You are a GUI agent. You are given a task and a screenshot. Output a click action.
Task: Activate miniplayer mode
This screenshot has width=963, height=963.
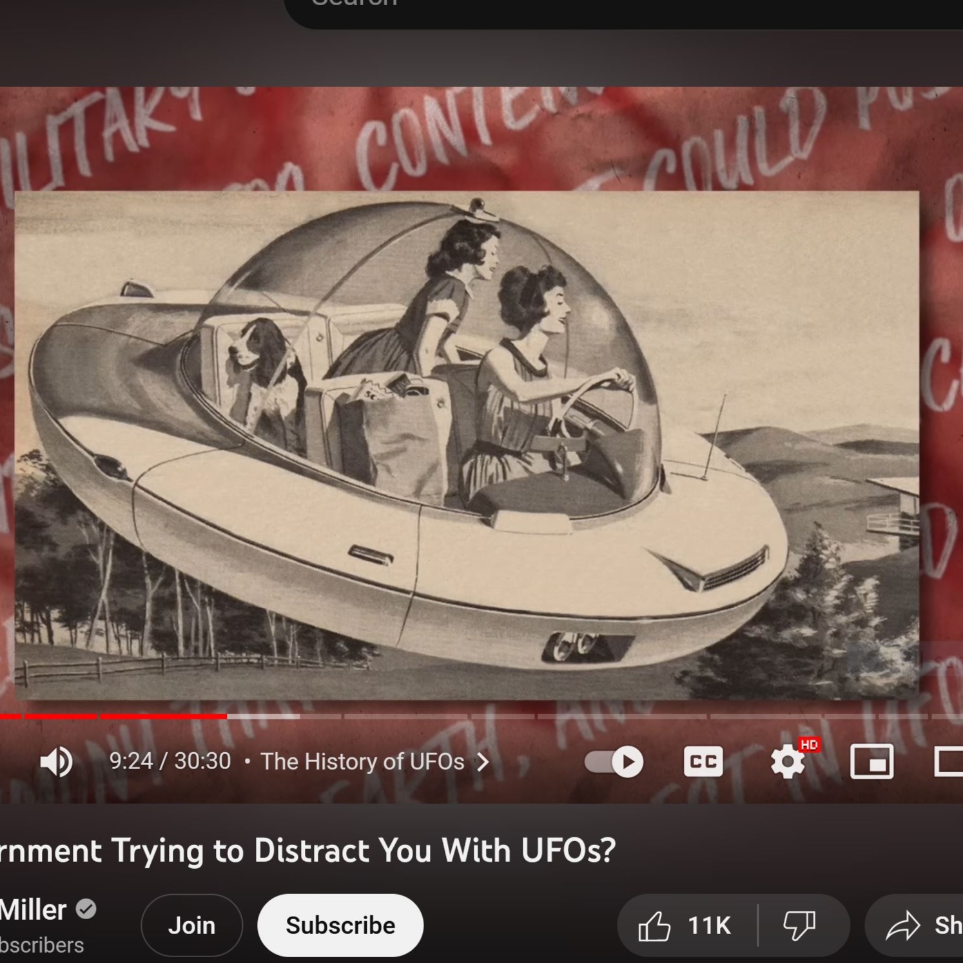point(871,761)
